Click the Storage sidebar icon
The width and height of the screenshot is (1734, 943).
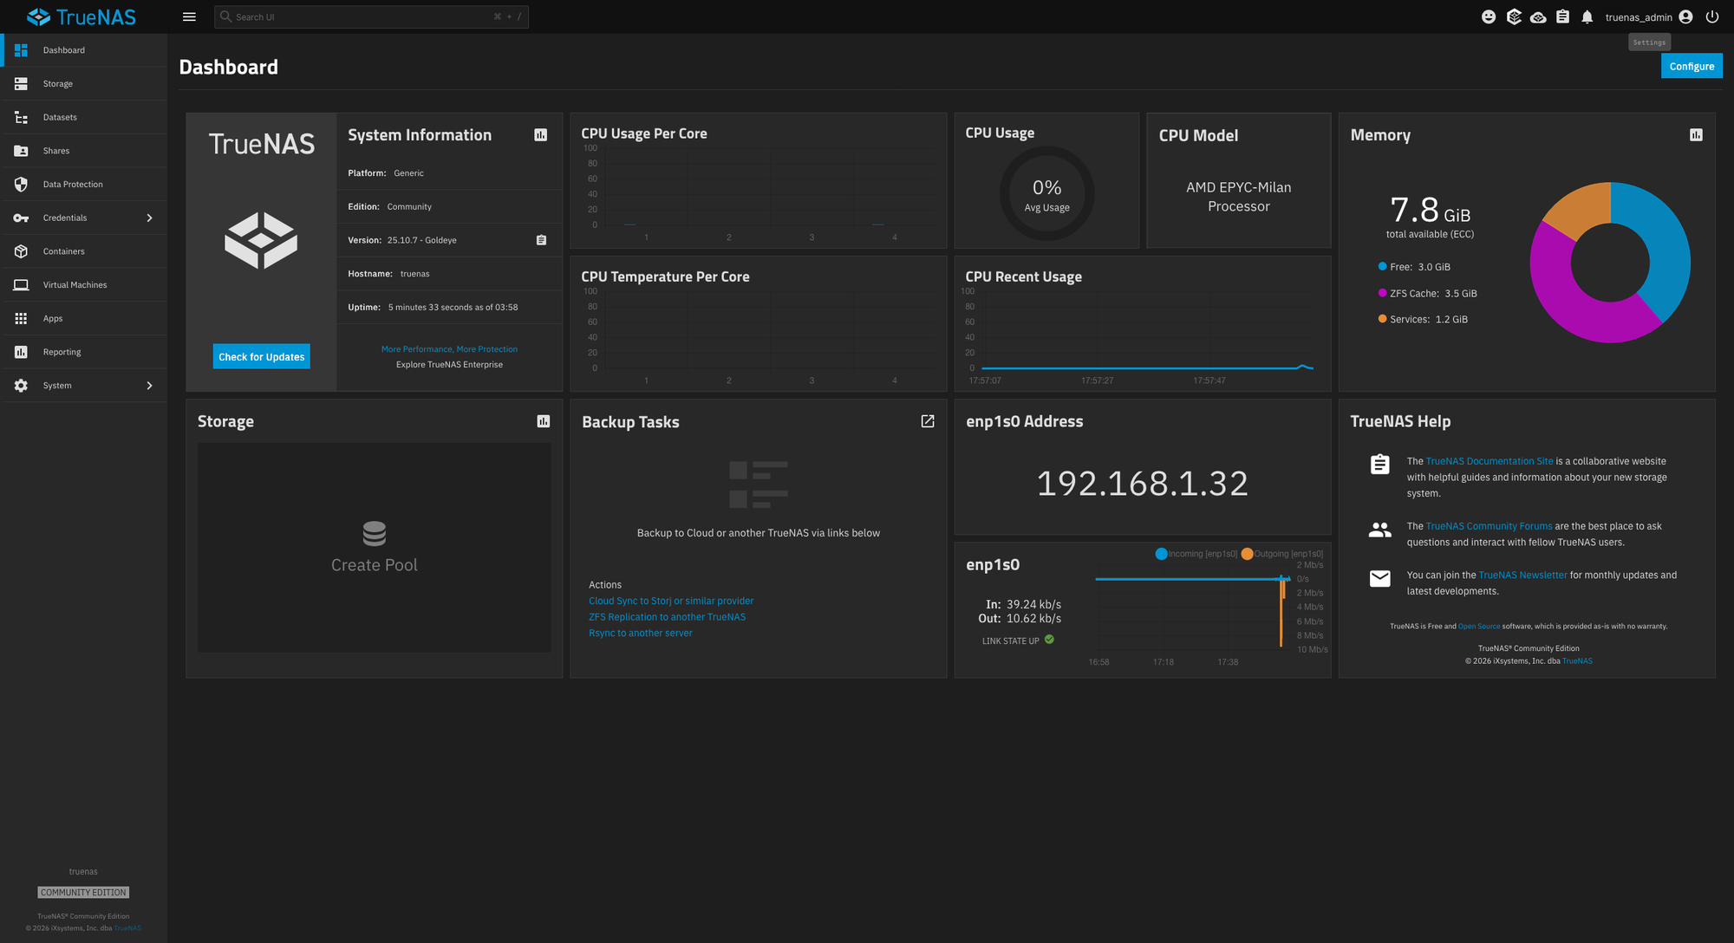coord(21,84)
